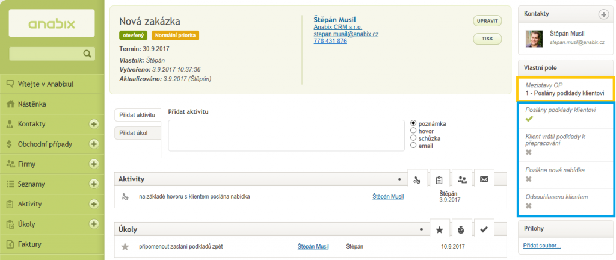Toggle Odsouhlaseno klientem status mark

click(528, 206)
